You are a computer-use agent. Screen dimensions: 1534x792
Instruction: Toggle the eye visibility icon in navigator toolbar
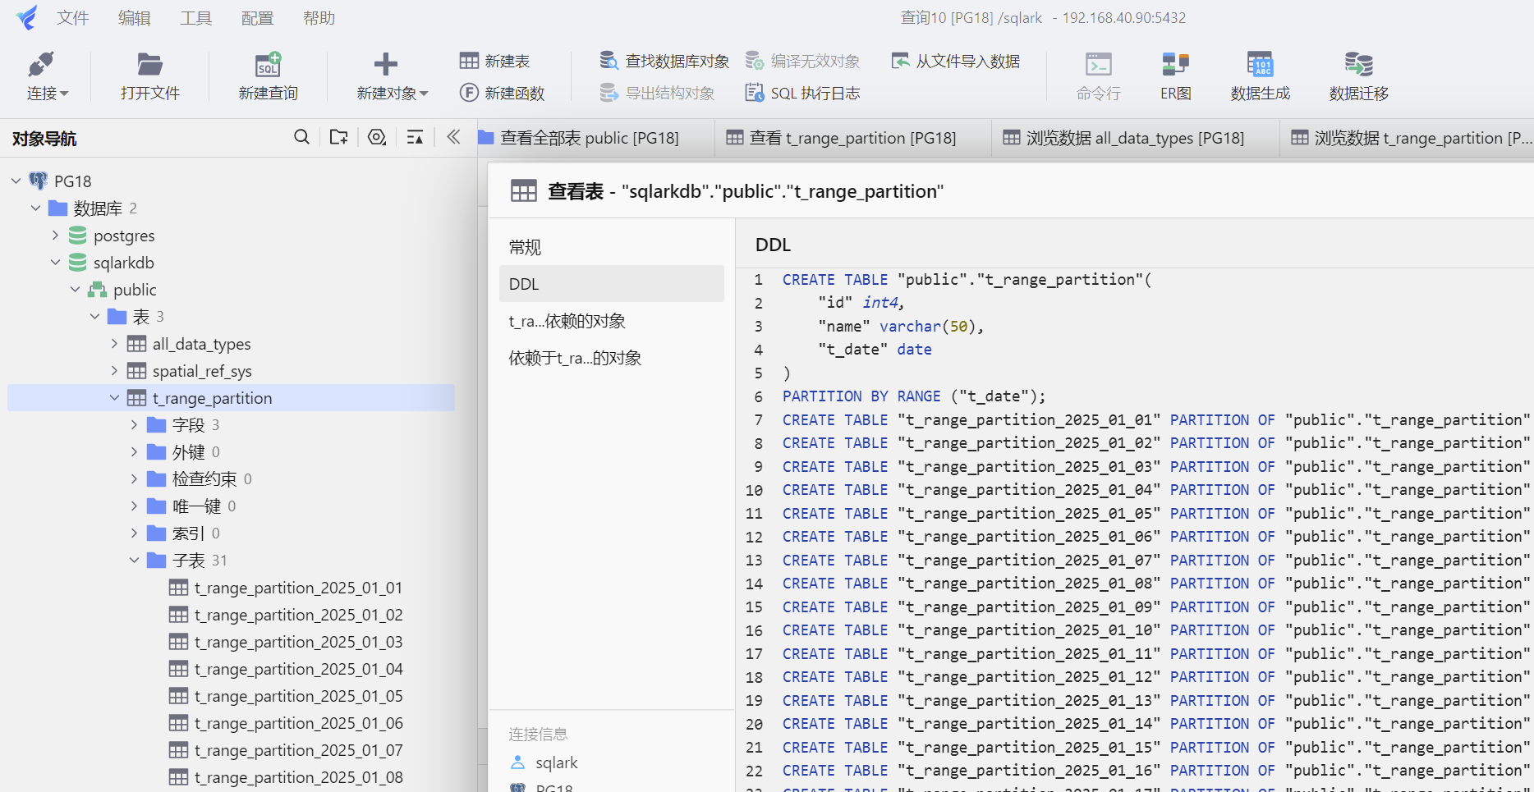click(x=377, y=137)
